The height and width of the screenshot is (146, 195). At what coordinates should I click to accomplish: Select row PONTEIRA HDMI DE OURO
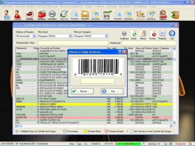94,109
